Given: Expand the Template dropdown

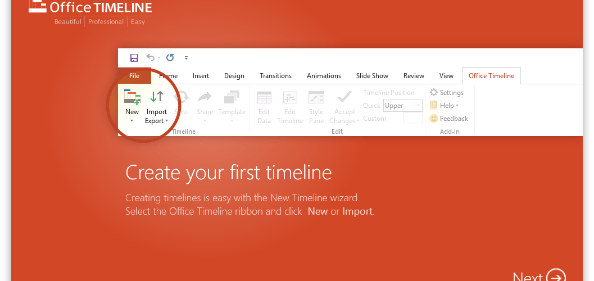Looking at the screenshot, I should click(232, 121).
